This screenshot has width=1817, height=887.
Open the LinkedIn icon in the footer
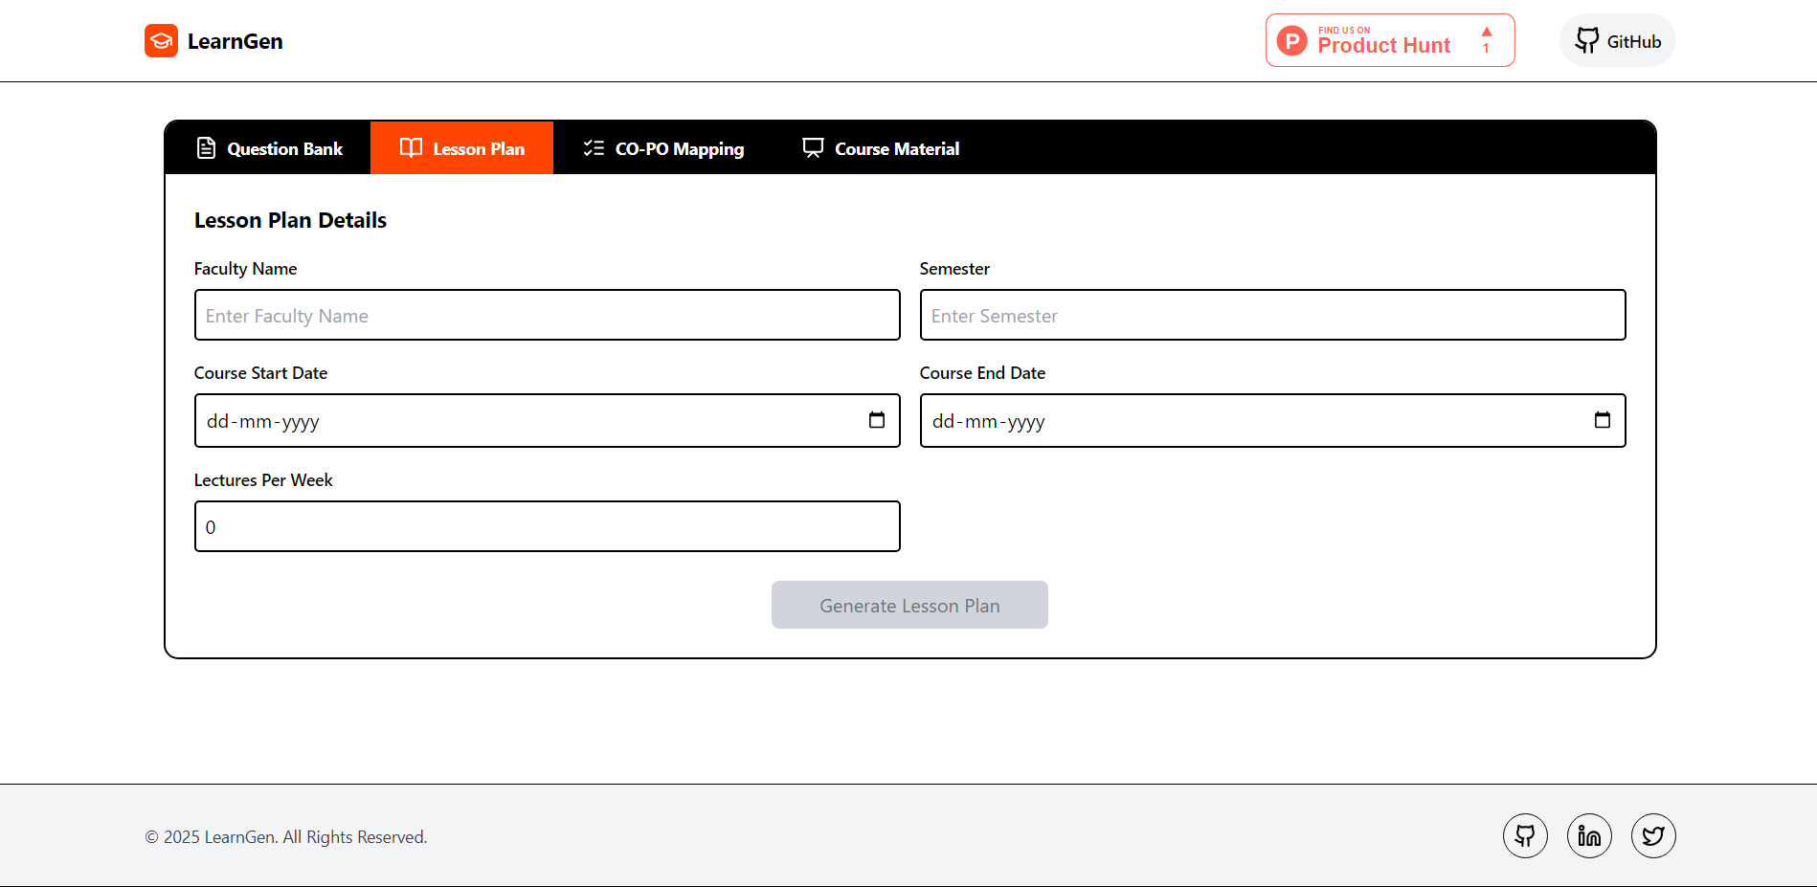(1589, 835)
